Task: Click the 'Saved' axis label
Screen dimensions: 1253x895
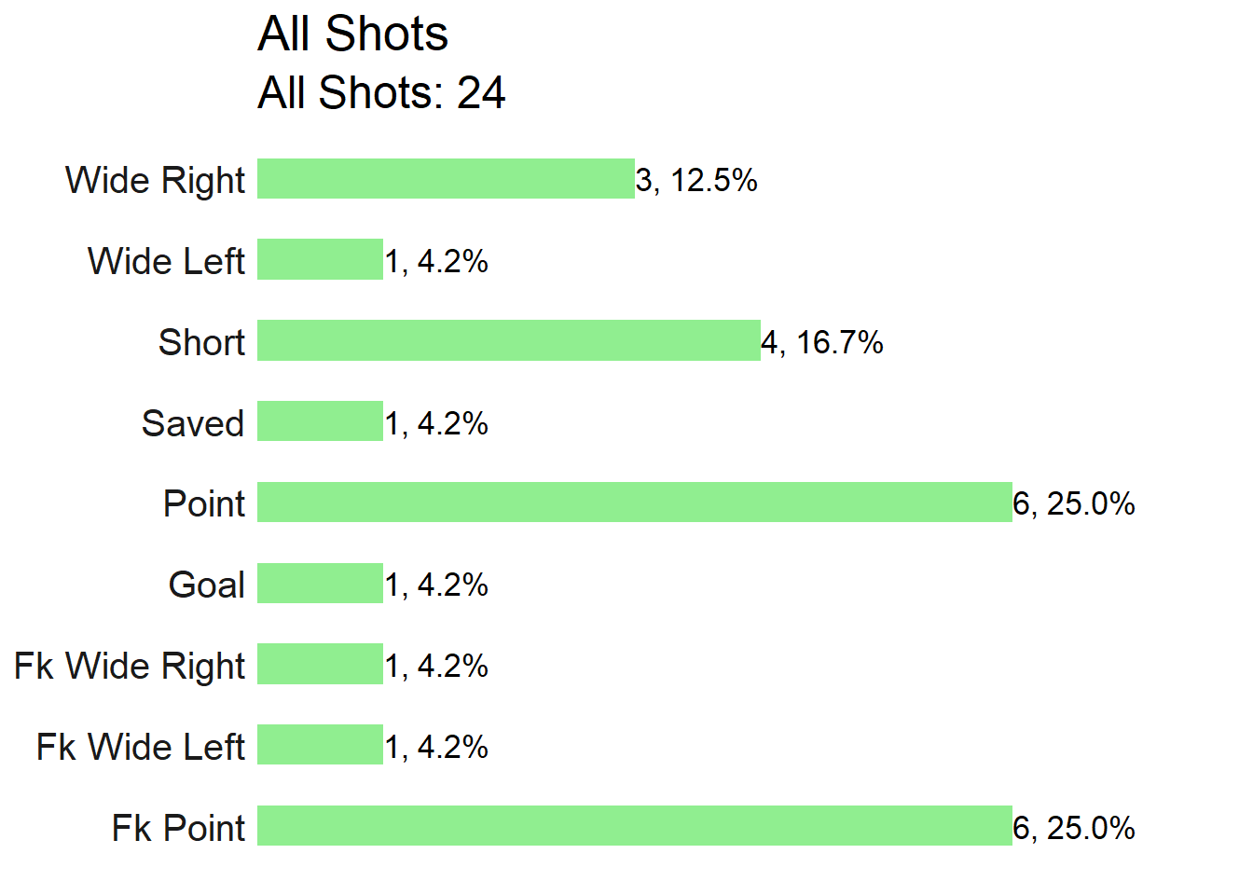Action: pyautogui.click(x=193, y=423)
